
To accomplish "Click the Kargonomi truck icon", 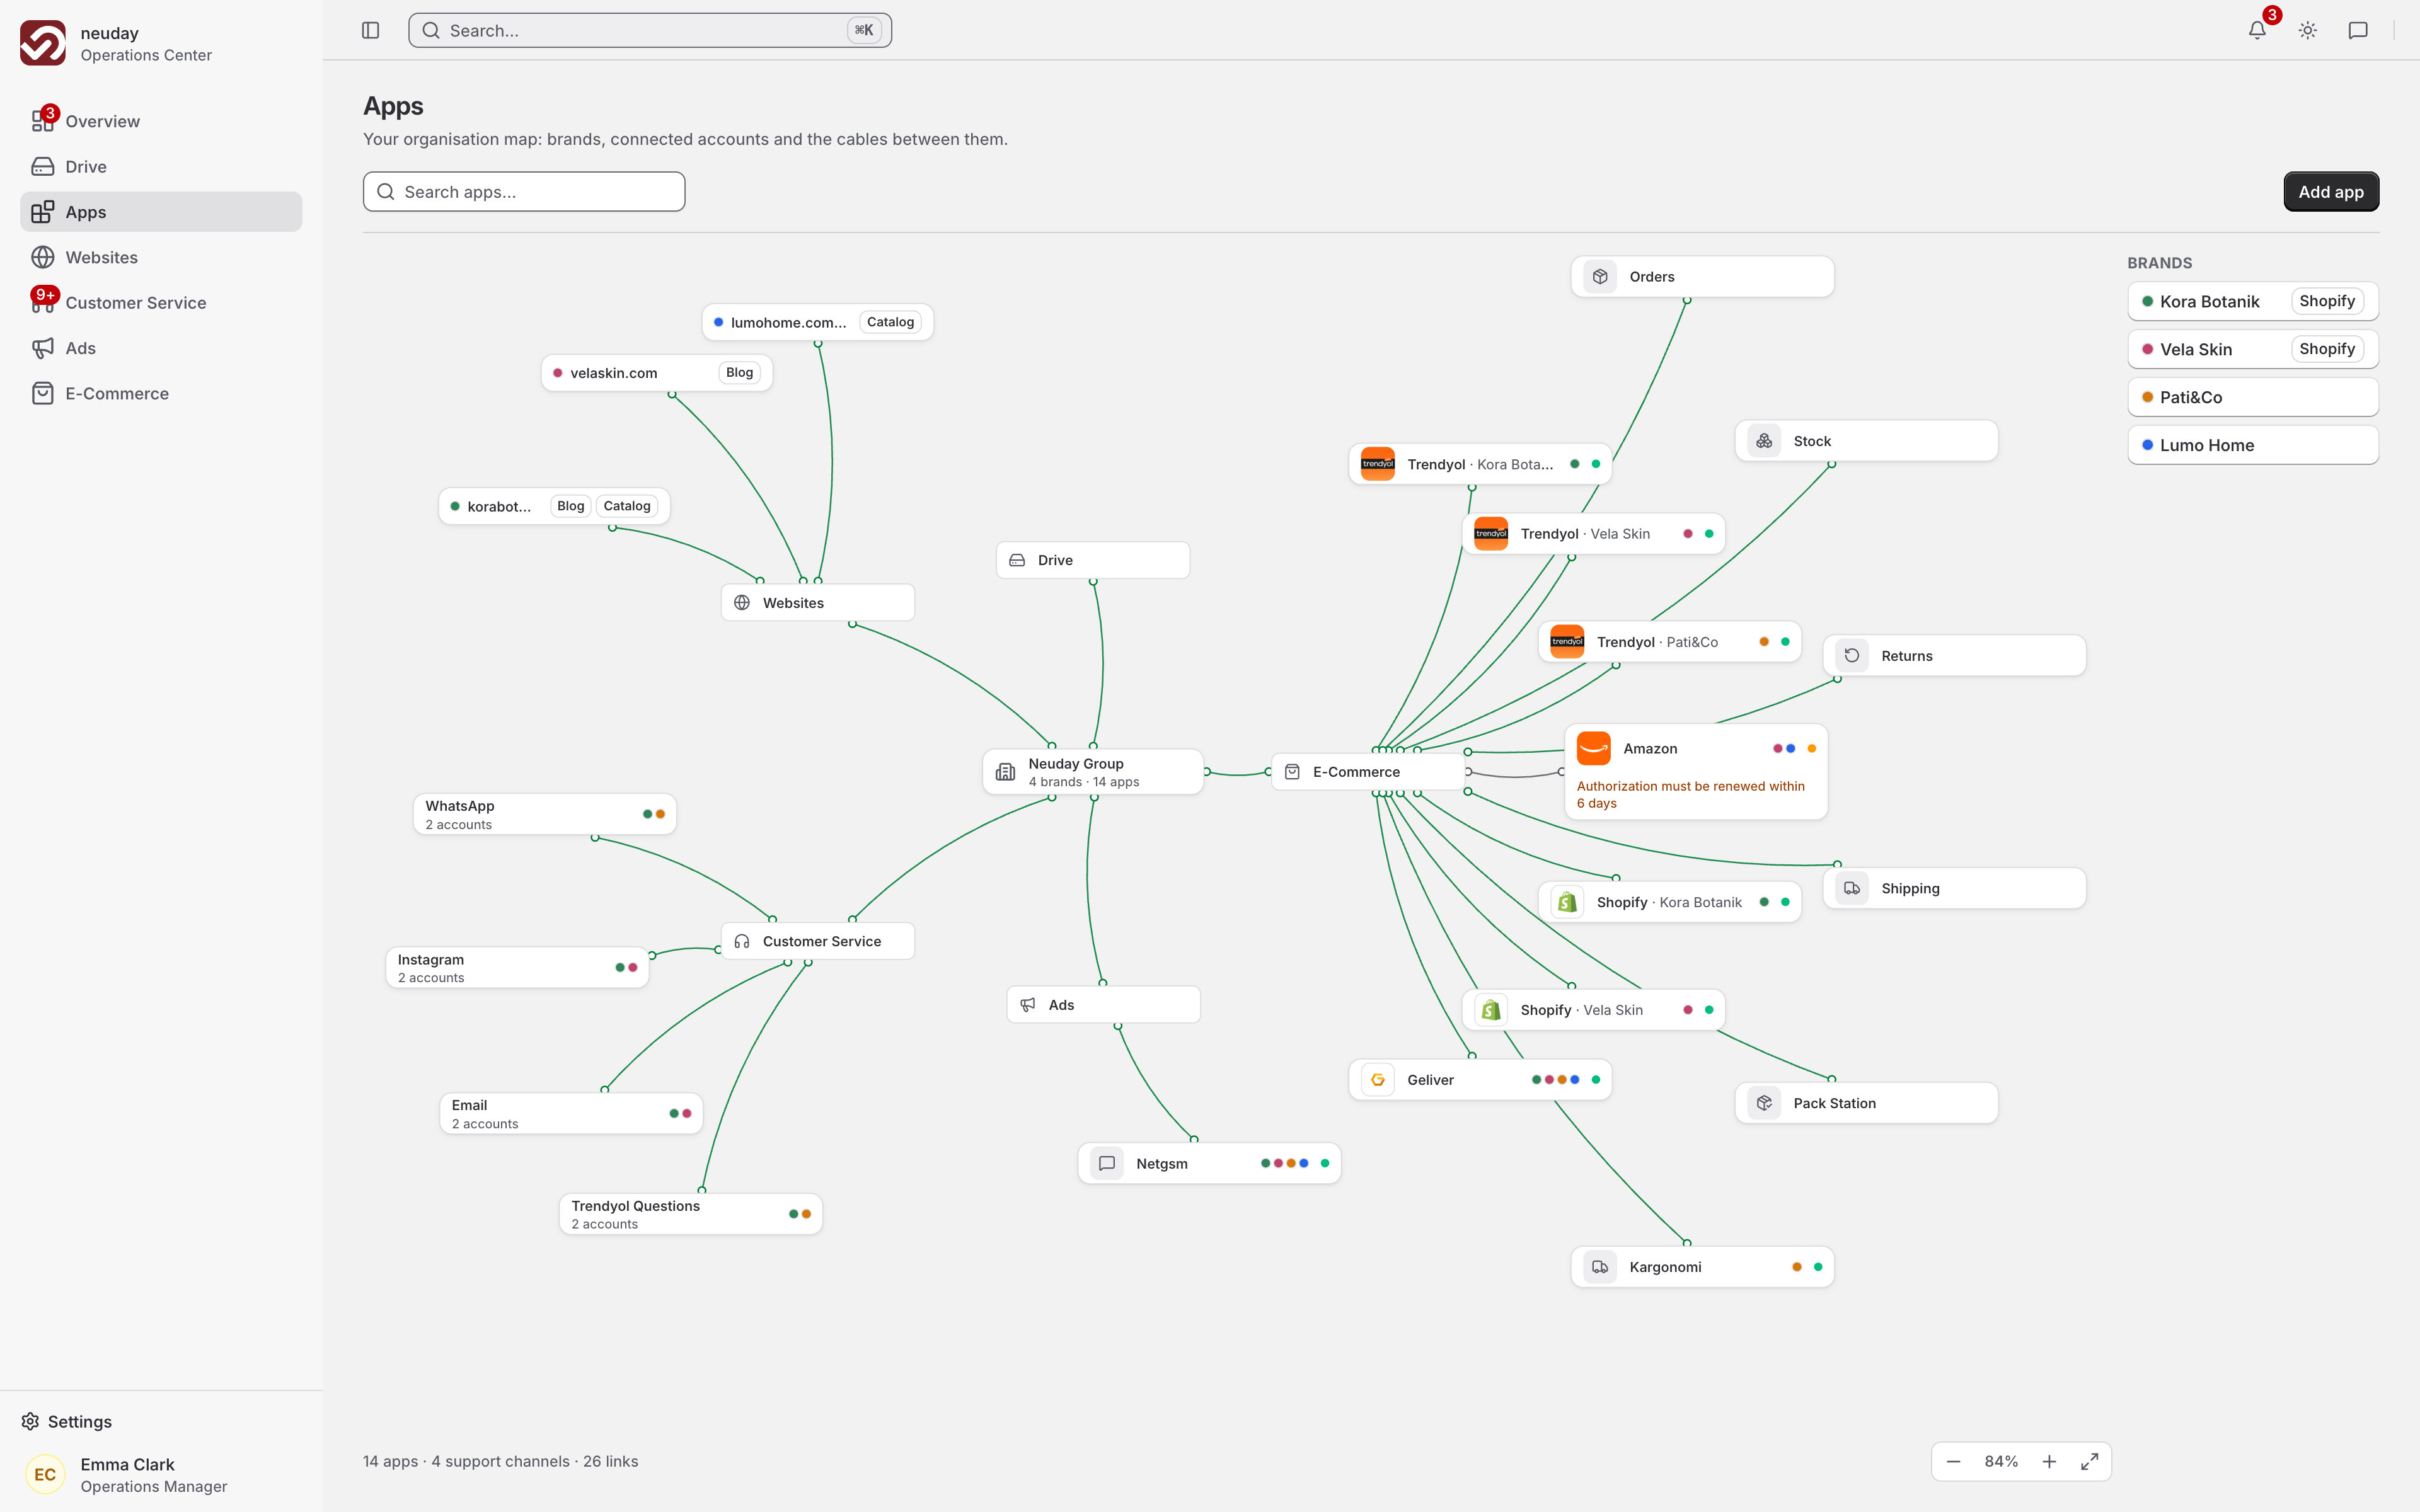I will tap(1600, 1267).
